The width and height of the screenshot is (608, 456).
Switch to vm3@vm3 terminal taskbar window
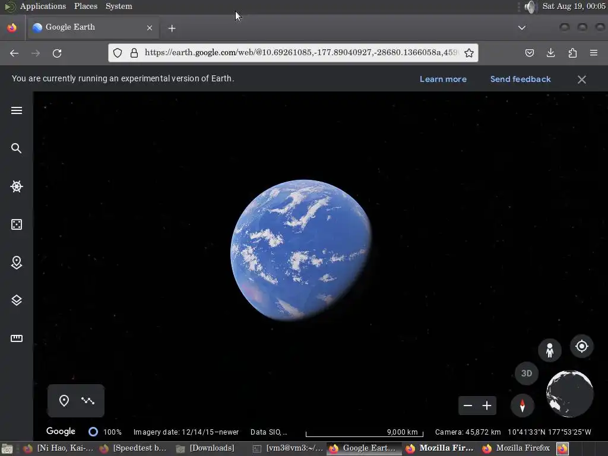(x=287, y=448)
